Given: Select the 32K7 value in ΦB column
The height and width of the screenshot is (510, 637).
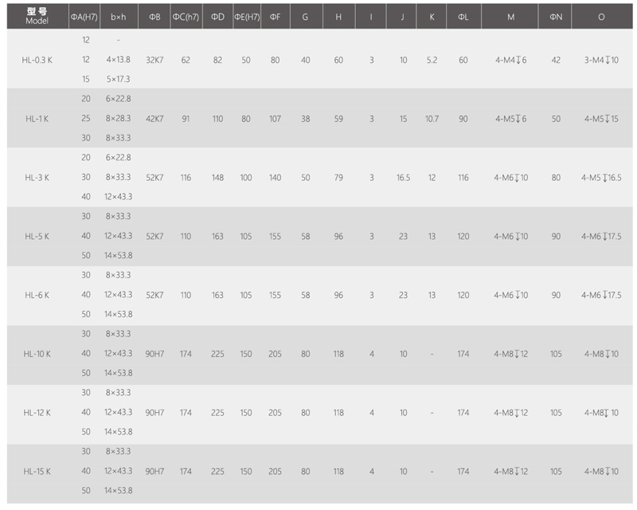Looking at the screenshot, I should pos(154,61).
